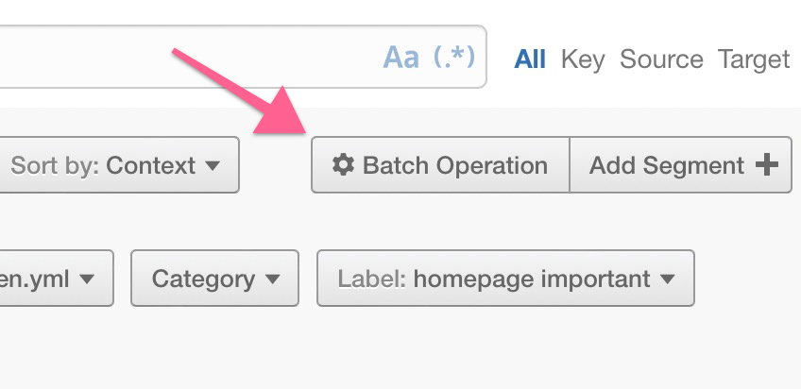Expand the Category filter dropdown

215,279
